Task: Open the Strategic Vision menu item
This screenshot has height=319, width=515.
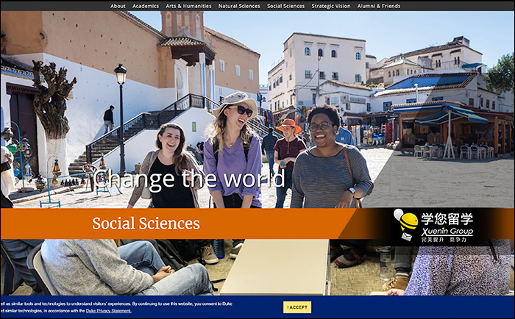Action: pyautogui.click(x=331, y=6)
